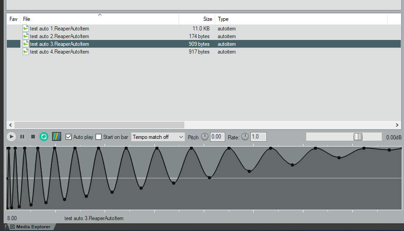Disable the Auto play checkbox
The height and width of the screenshot is (231, 404).
tap(68, 137)
